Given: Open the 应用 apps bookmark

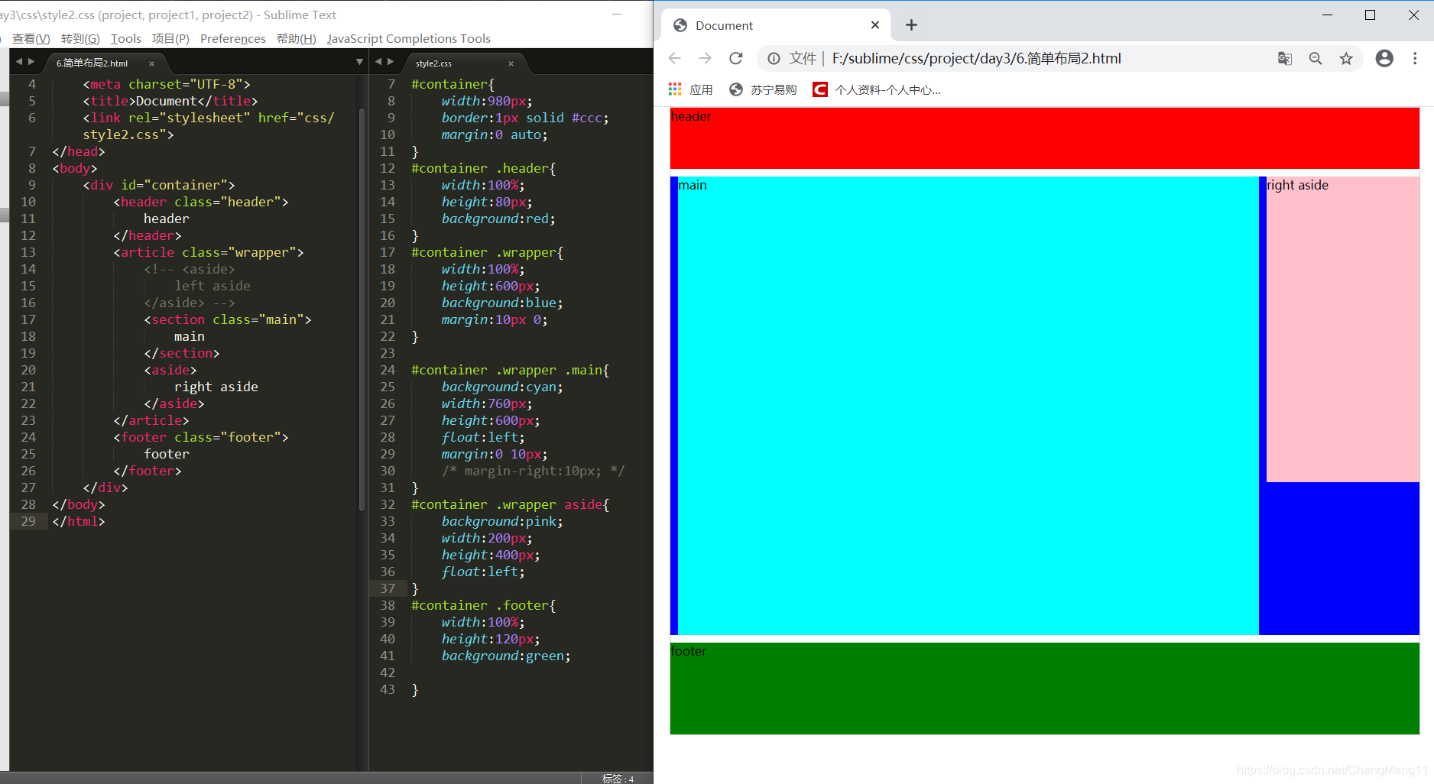Looking at the screenshot, I should coord(690,89).
